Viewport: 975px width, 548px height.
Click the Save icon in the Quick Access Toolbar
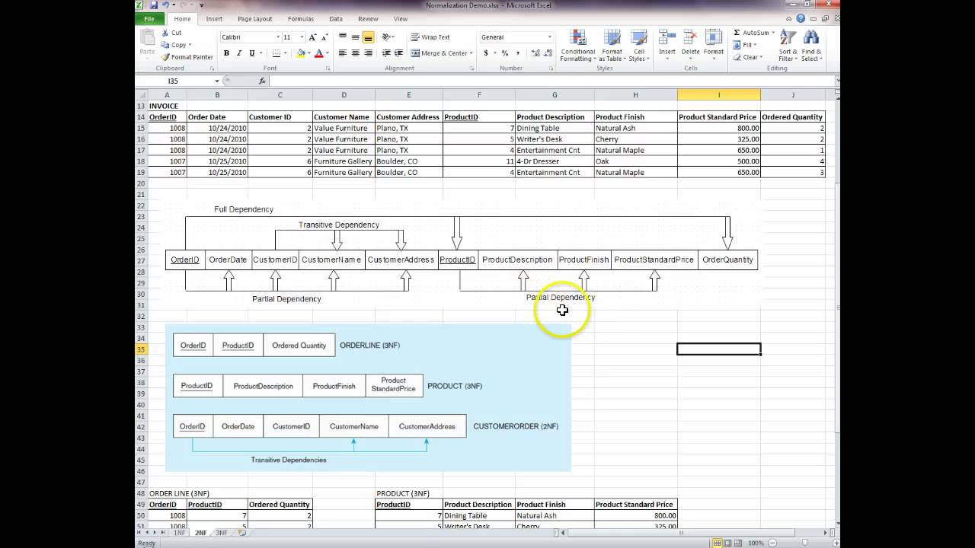pos(154,5)
